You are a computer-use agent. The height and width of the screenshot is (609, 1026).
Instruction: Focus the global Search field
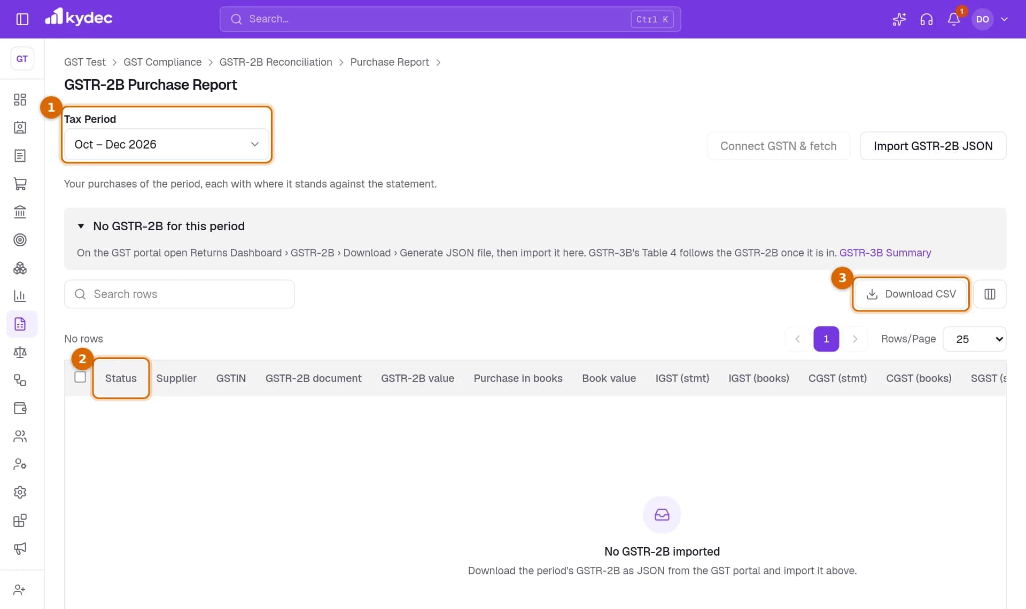pyautogui.click(x=450, y=19)
